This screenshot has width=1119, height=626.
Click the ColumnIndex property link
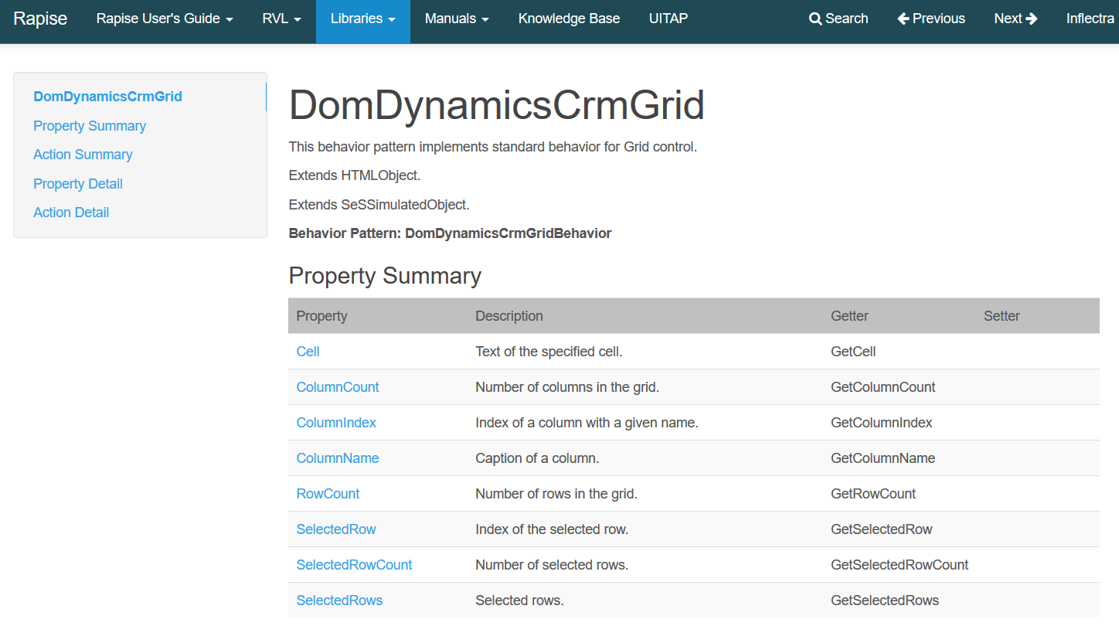(336, 423)
